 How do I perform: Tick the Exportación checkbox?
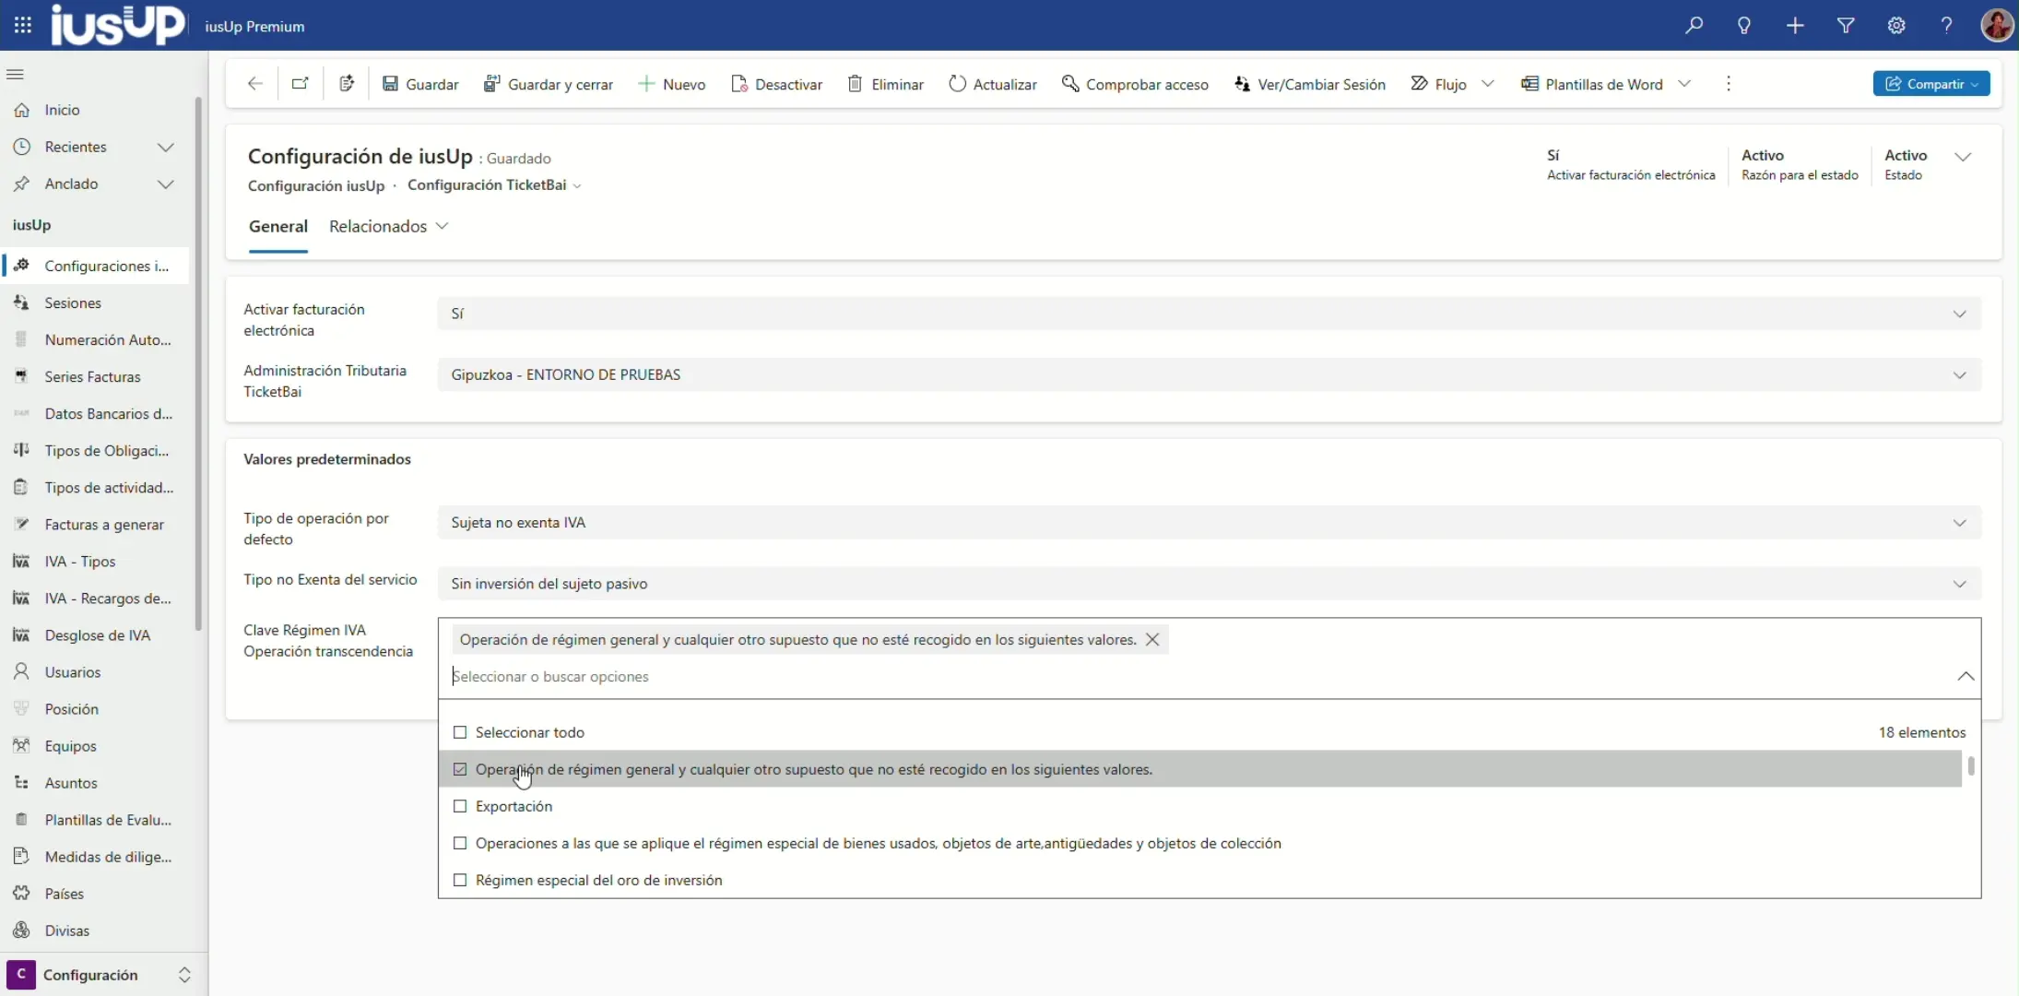click(460, 806)
